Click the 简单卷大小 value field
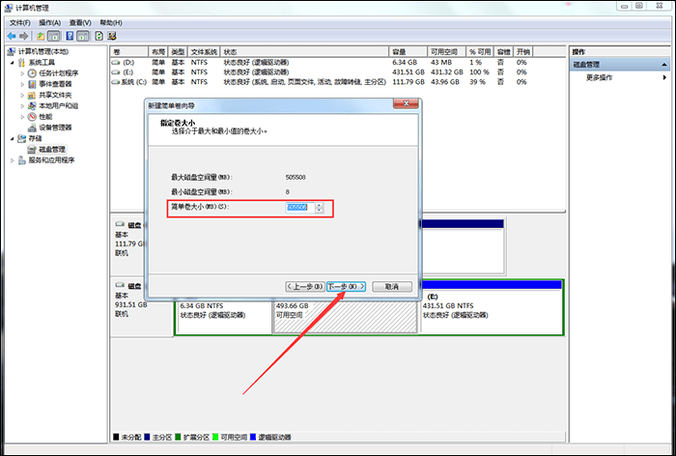Viewport: 676px width, 456px height. pyautogui.click(x=299, y=208)
